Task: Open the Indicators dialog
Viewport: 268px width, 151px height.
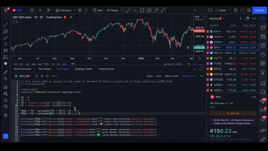Action: tap(63, 10)
